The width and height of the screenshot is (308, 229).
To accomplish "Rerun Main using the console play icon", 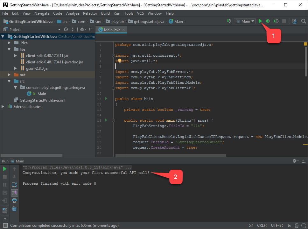I will [x=4, y=168].
